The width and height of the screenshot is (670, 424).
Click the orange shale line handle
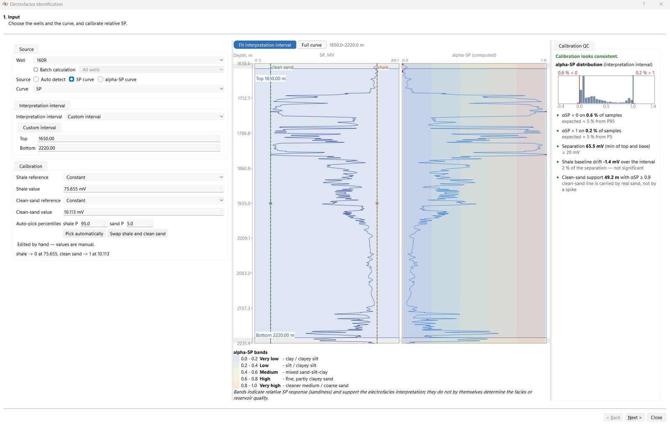click(377, 203)
